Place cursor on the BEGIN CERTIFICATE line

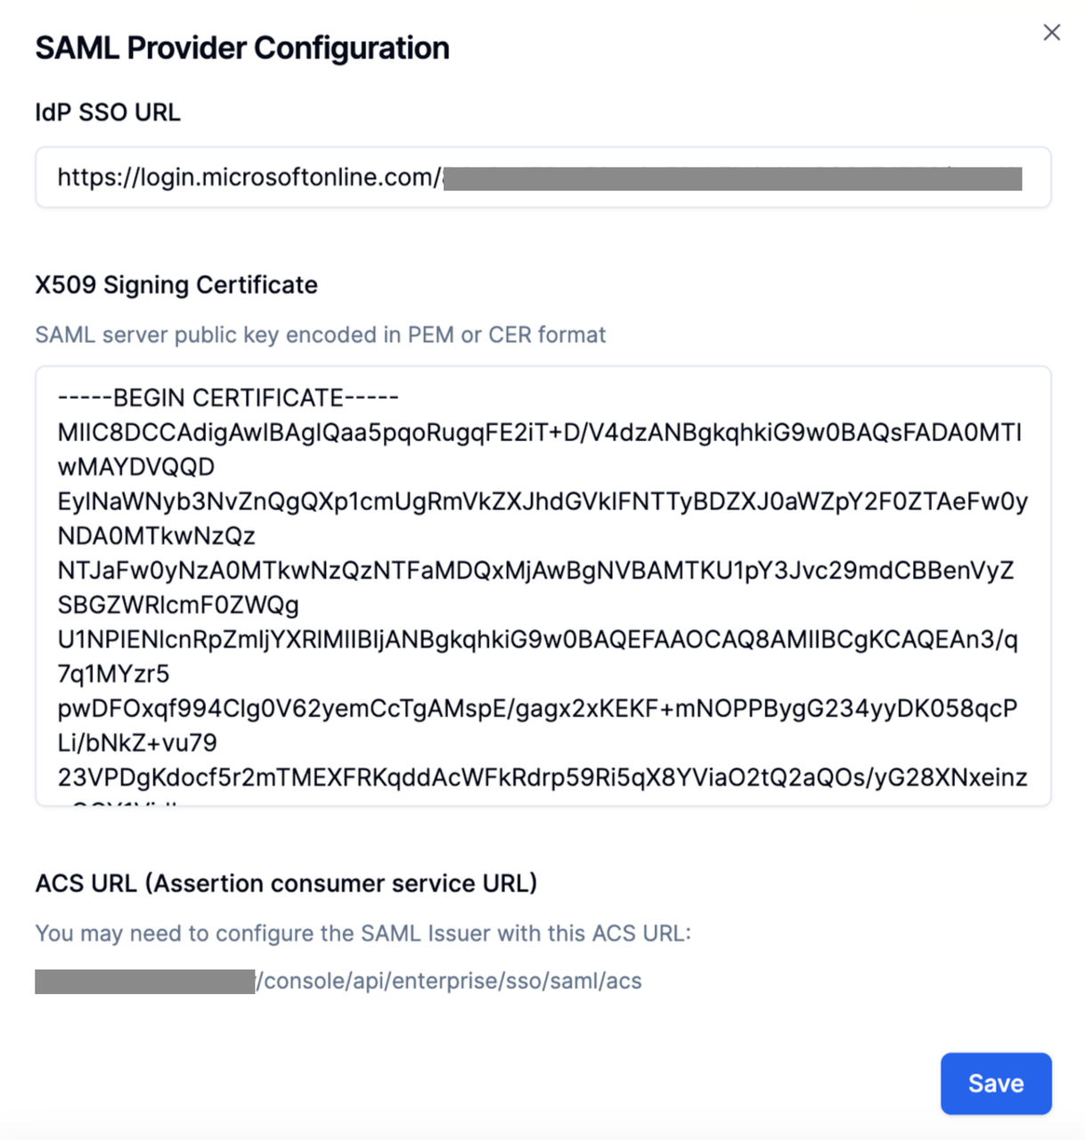228,397
